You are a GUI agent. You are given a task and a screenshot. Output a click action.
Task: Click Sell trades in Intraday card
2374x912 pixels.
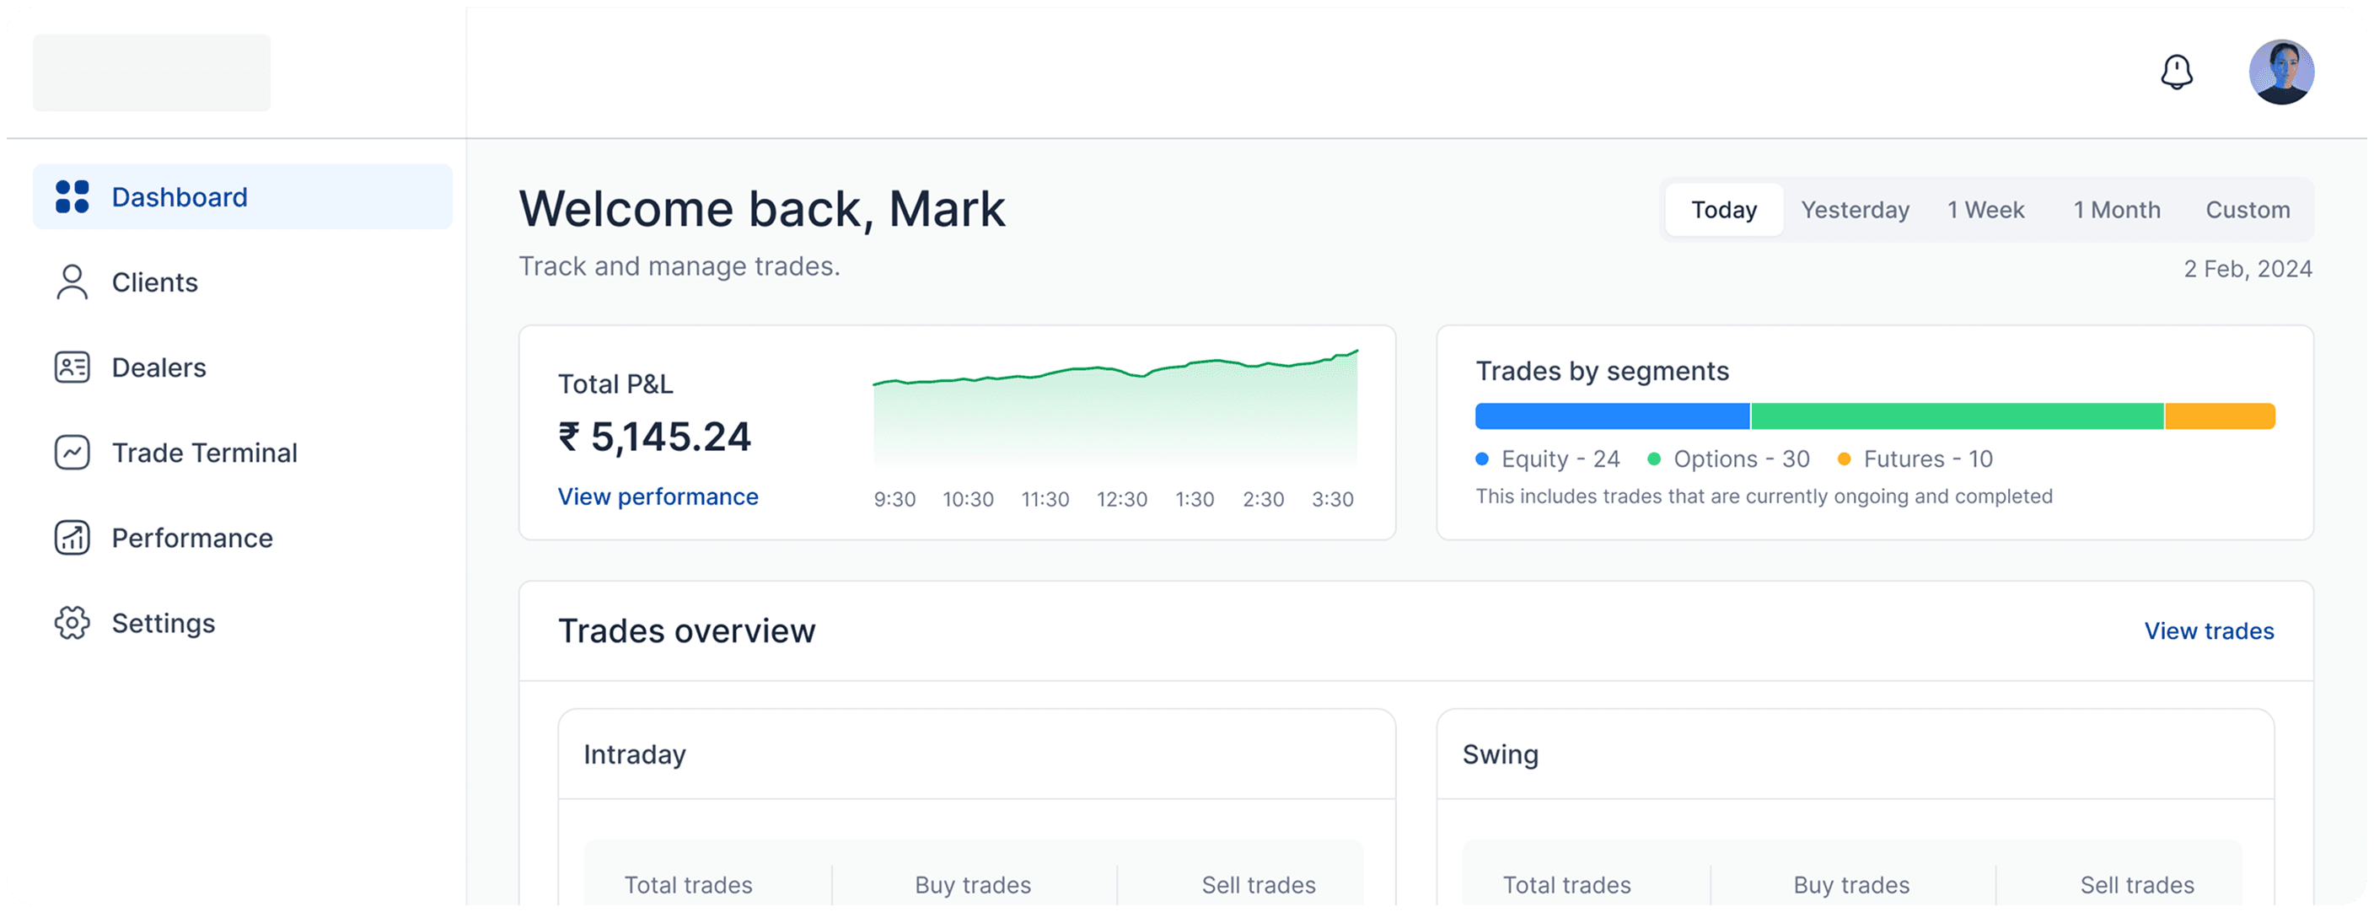pos(1258,885)
